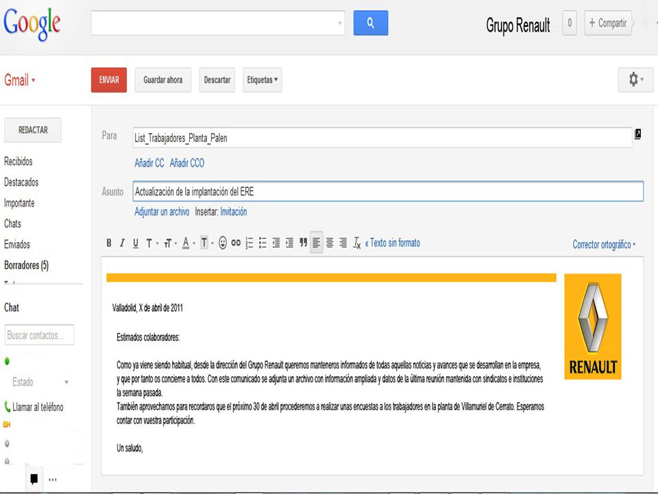658x494 pixels.
Task: Click the 'Valladolid, X de abril de 2011' line
Action: click(x=148, y=308)
